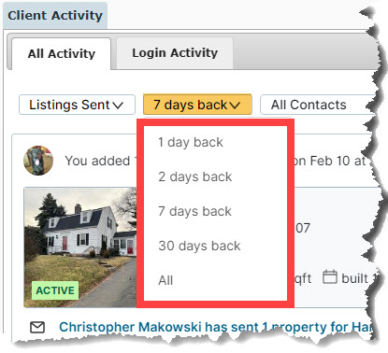Screen dimensions: 388x353
Task: Switch to the Login Activity tab
Action: [x=175, y=53]
